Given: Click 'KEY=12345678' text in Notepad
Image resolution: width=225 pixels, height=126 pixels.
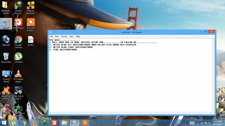Looking at the screenshot, I should click(128, 45).
